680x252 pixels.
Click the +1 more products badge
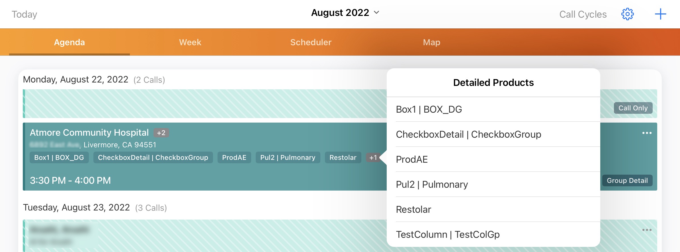[373, 158]
